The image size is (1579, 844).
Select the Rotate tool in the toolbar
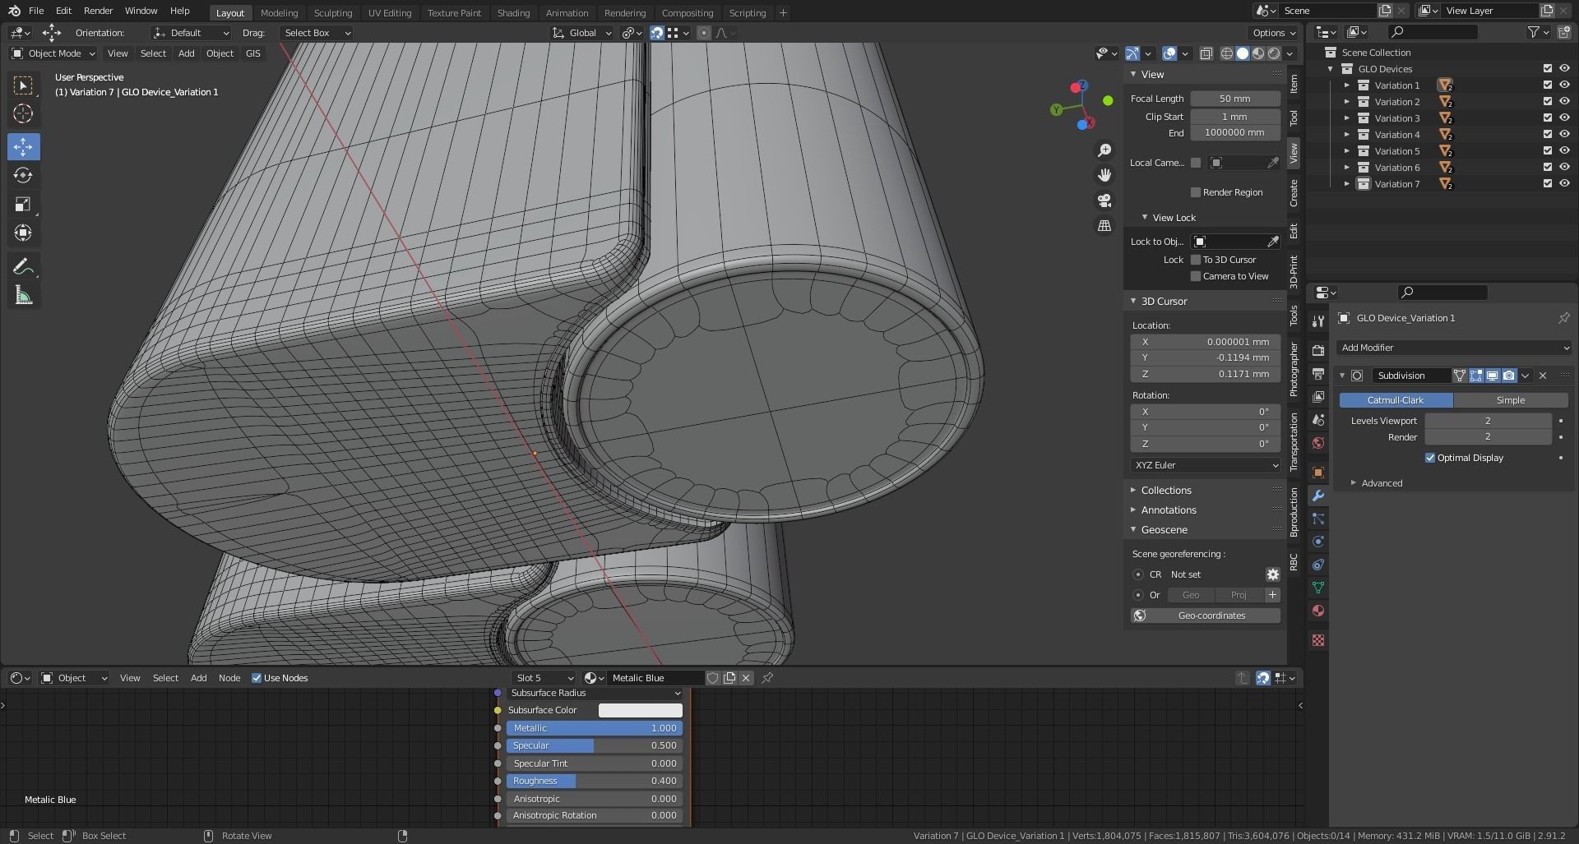[23, 176]
